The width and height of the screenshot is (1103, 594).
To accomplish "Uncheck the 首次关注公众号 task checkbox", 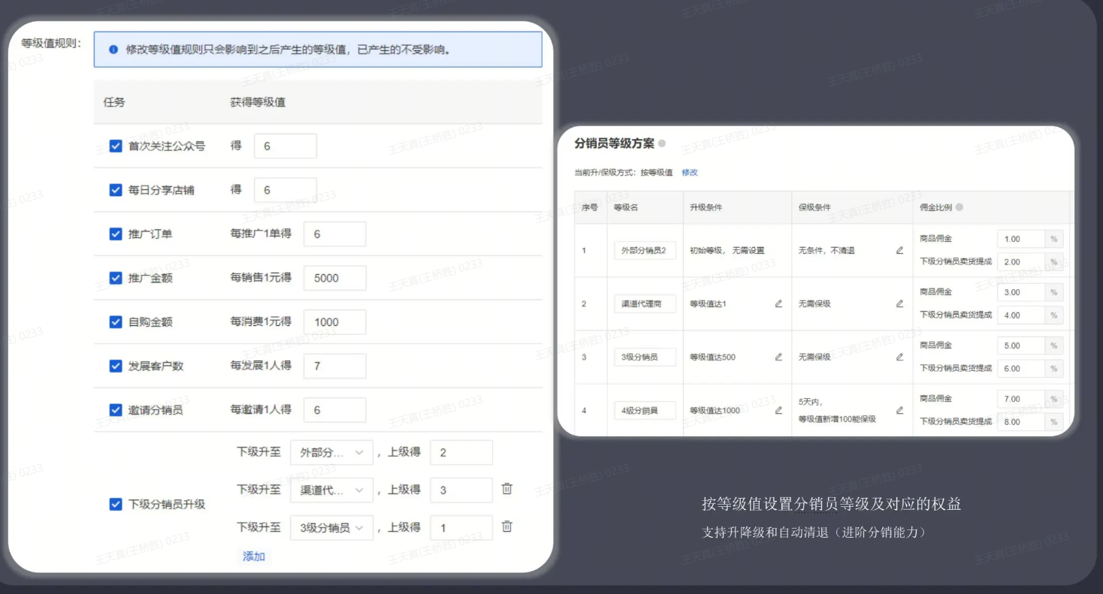I will coord(116,146).
